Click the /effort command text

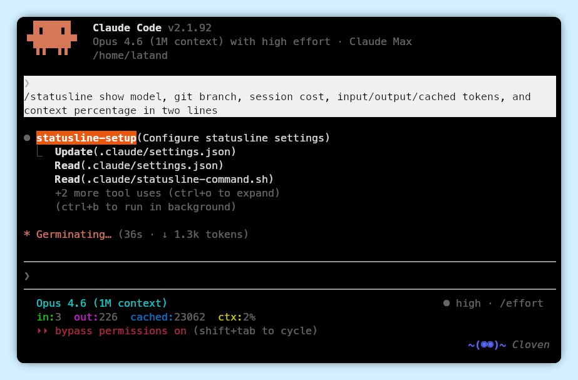pos(521,304)
